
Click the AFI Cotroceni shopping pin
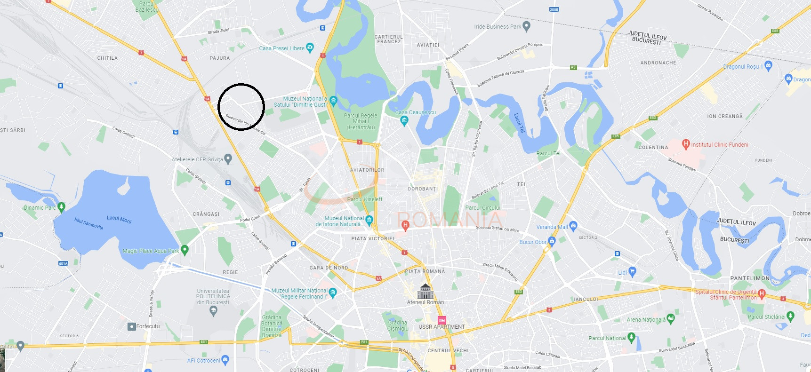pos(225,360)
